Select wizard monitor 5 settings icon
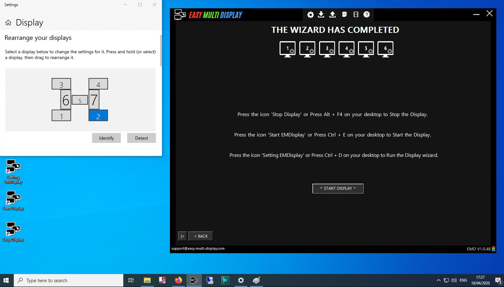 (x=366, y=49)
